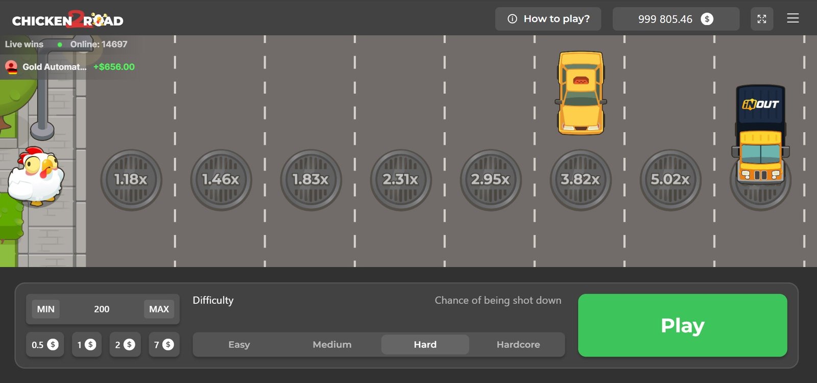Open the How to play? guide
Image resolution: width=817 pixels, height=383 pixels.
point(548,19)
